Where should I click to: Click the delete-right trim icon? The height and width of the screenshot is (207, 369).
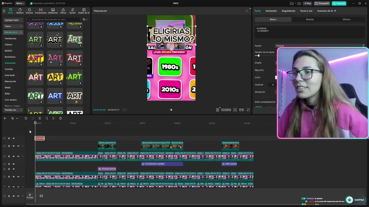click(53, 118)
